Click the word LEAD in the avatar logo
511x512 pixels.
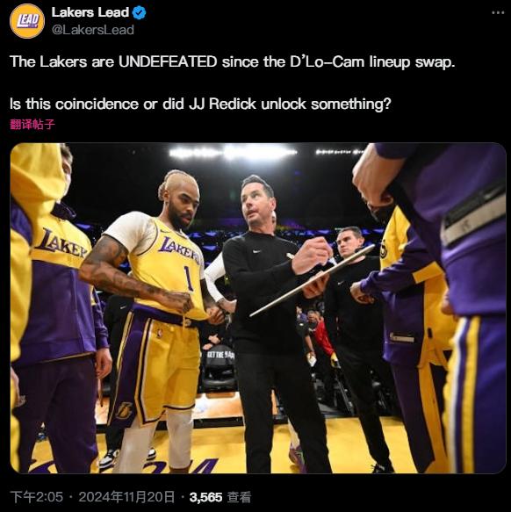28,21
